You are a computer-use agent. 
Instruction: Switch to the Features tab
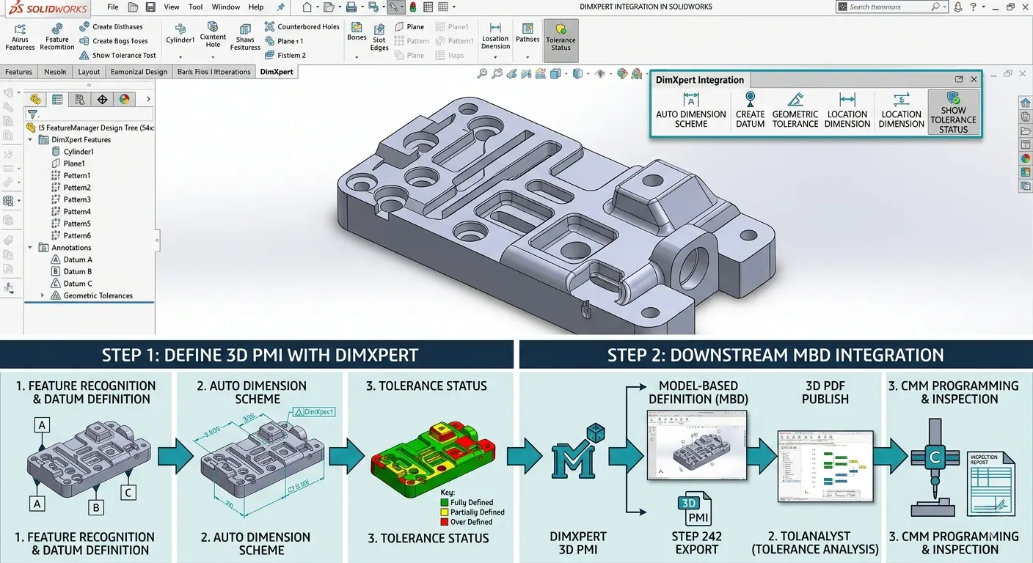coord(19,72)
